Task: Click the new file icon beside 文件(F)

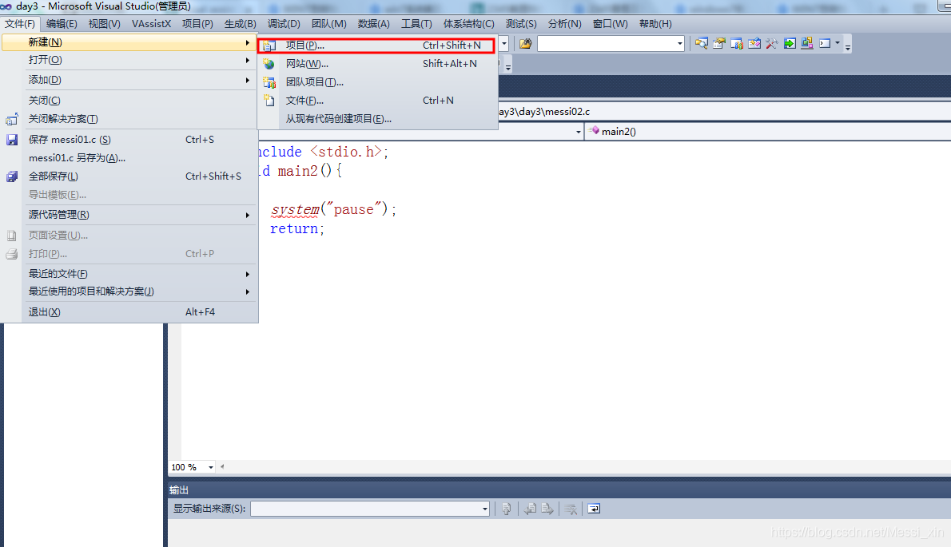Action: 269,101
